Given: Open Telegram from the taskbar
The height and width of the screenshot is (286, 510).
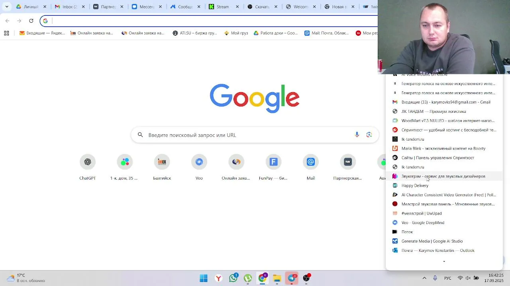Looking at the screenshot, I should [292, 278].
